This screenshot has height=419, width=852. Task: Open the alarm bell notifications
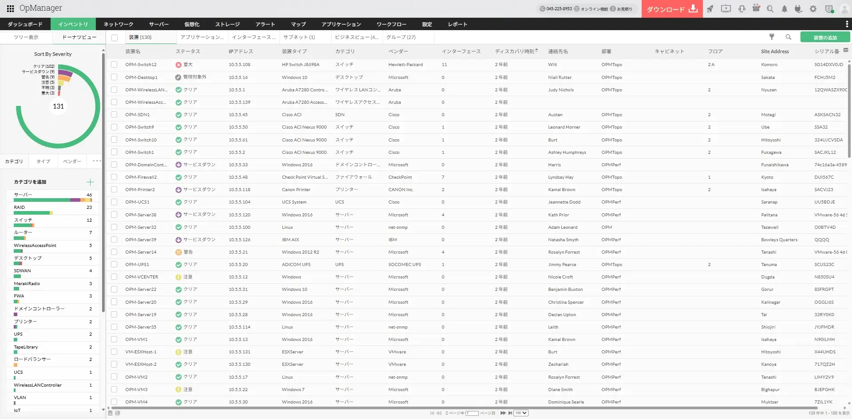click(x=785, y=9)
